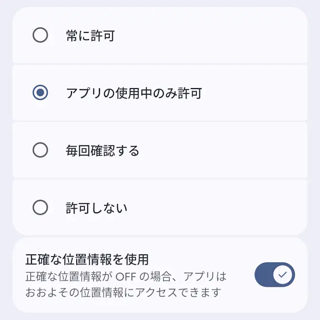This screenshot has height=320, width=320.
Task: Select the "常に許可" radio button
Action: (40, 35)
